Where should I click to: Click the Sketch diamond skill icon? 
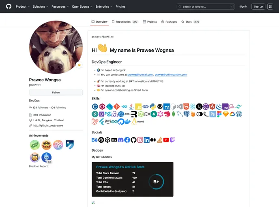225,114
